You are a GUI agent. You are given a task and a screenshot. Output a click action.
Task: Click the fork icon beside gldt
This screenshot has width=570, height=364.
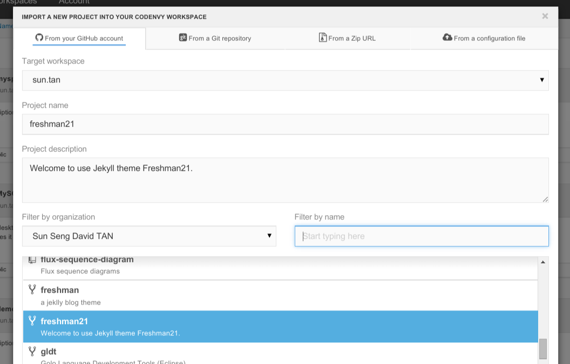[32, 351]
